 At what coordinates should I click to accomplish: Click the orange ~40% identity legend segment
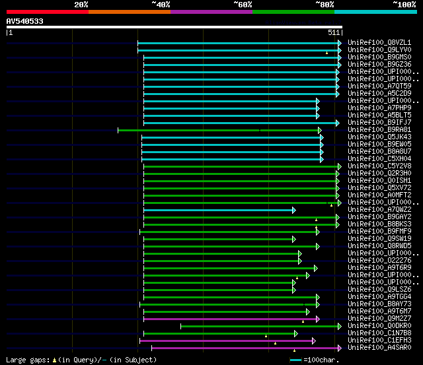click(130, 12)
